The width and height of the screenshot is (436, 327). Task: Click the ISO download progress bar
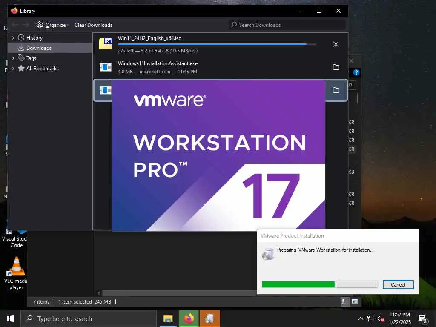(217, 44)
